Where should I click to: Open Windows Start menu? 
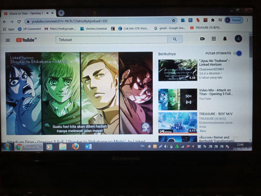click(x=7, y=147)
